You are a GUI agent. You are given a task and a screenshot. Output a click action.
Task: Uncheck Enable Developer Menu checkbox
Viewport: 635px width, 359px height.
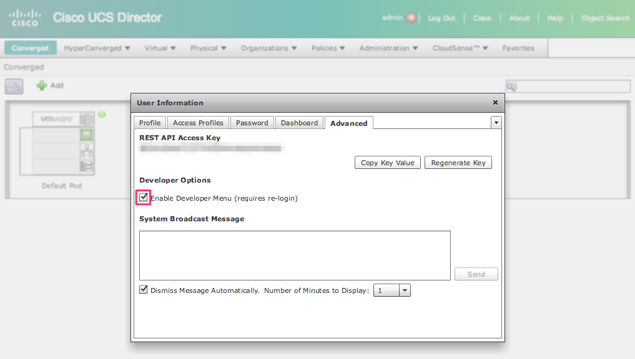click(x=144, y=198)
